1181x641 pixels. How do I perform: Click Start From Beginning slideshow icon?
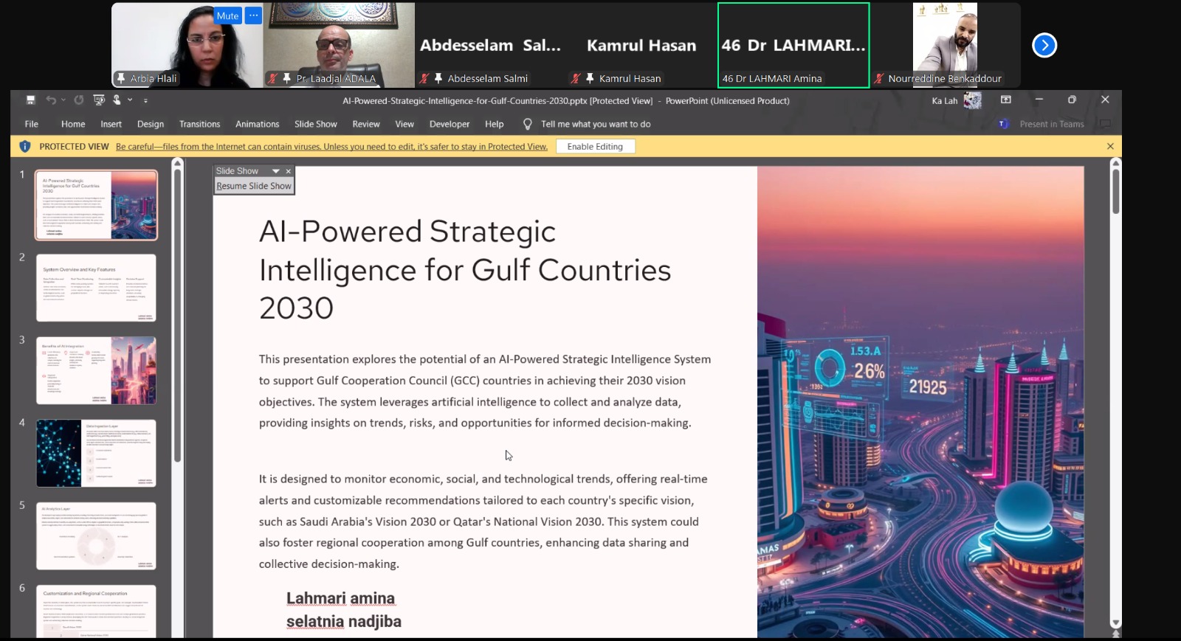pyautogui.click(x=98, y=100)
